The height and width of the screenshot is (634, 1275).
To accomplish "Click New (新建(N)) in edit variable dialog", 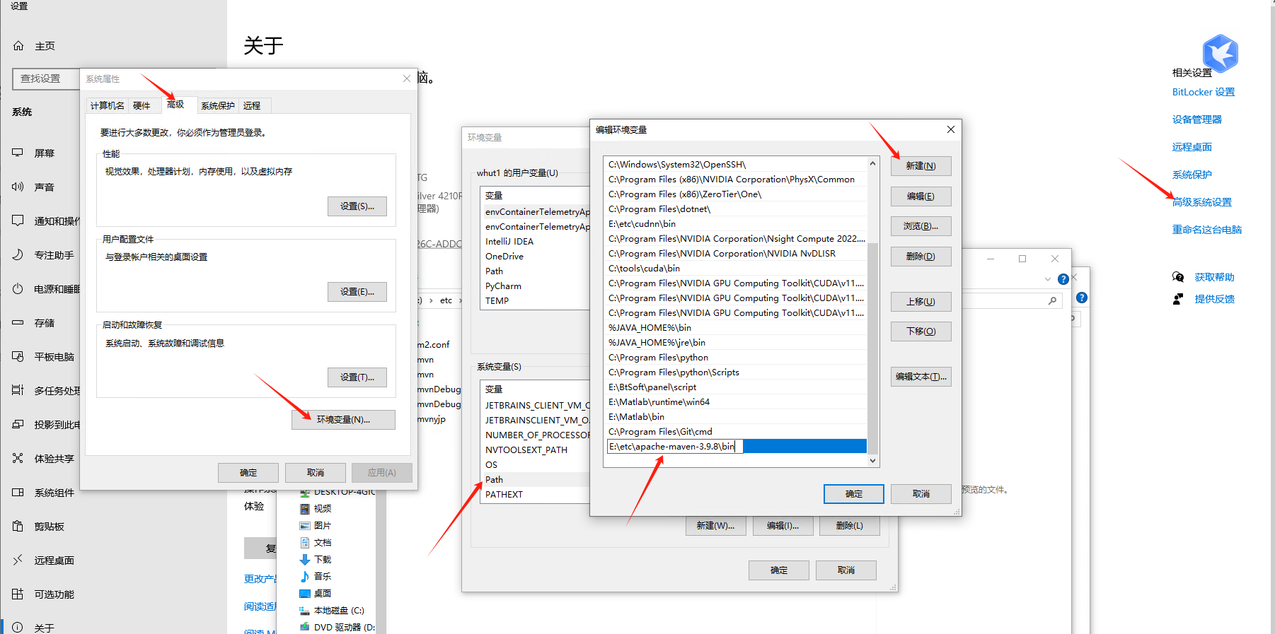I will click(x=921, y=166).
